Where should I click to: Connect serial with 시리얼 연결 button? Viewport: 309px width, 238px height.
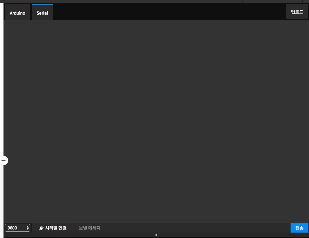[53, 228]
